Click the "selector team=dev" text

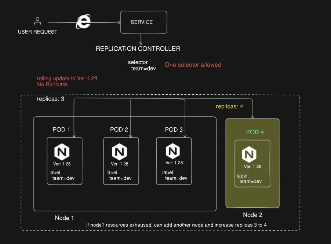pos(142,66)
